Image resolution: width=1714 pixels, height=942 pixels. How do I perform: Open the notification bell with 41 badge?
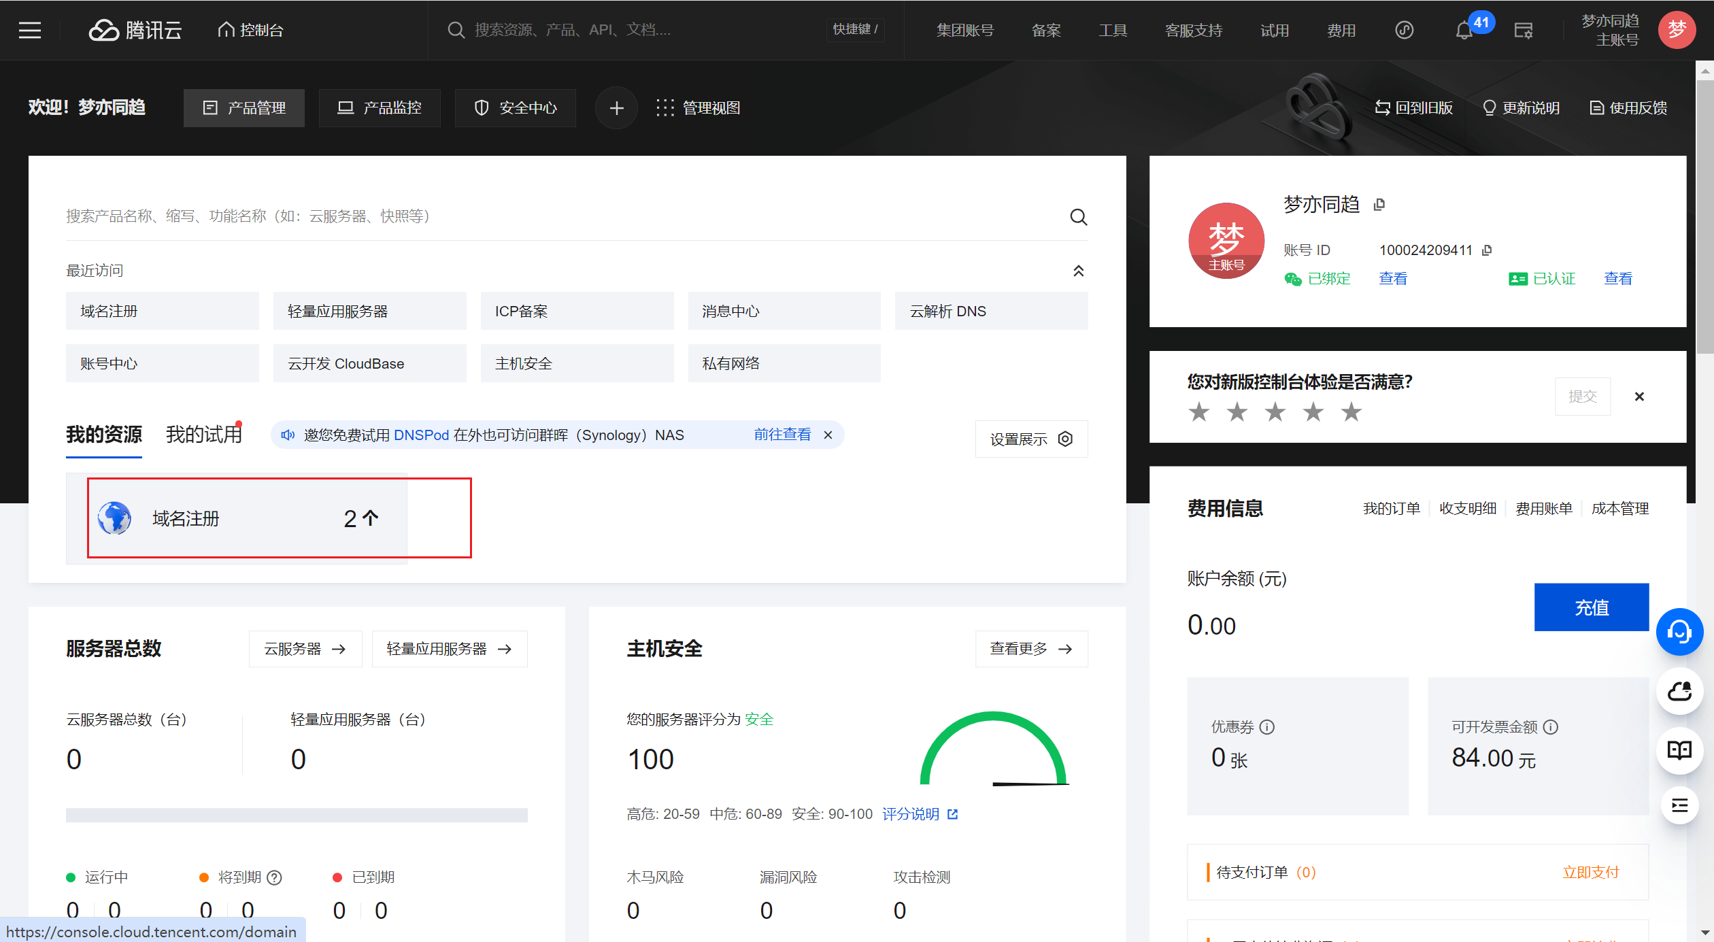pyautogui.click(x=1464, y=31)
